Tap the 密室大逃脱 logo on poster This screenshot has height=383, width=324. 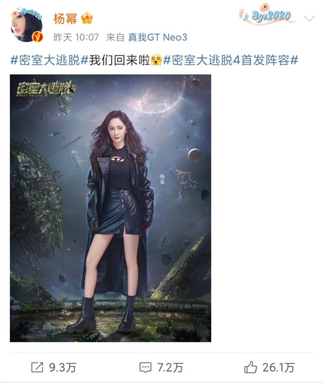pyautogui.click(x=46, y=89)
